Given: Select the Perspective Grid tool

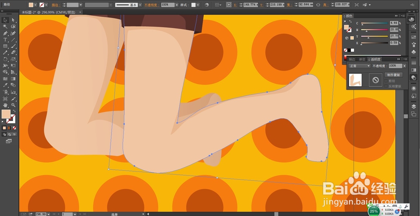Looking at the screenshot, I should click(13, 72).
